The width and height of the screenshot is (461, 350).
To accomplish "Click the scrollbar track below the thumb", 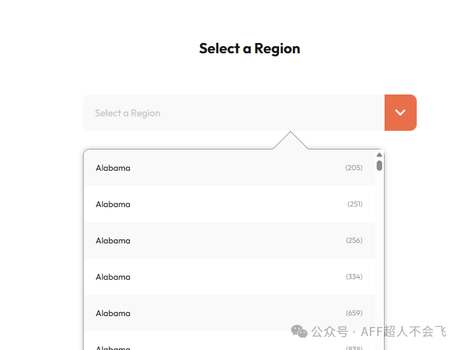I will point(379,254).
